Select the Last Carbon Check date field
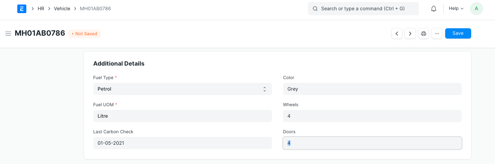 [182, 143]
